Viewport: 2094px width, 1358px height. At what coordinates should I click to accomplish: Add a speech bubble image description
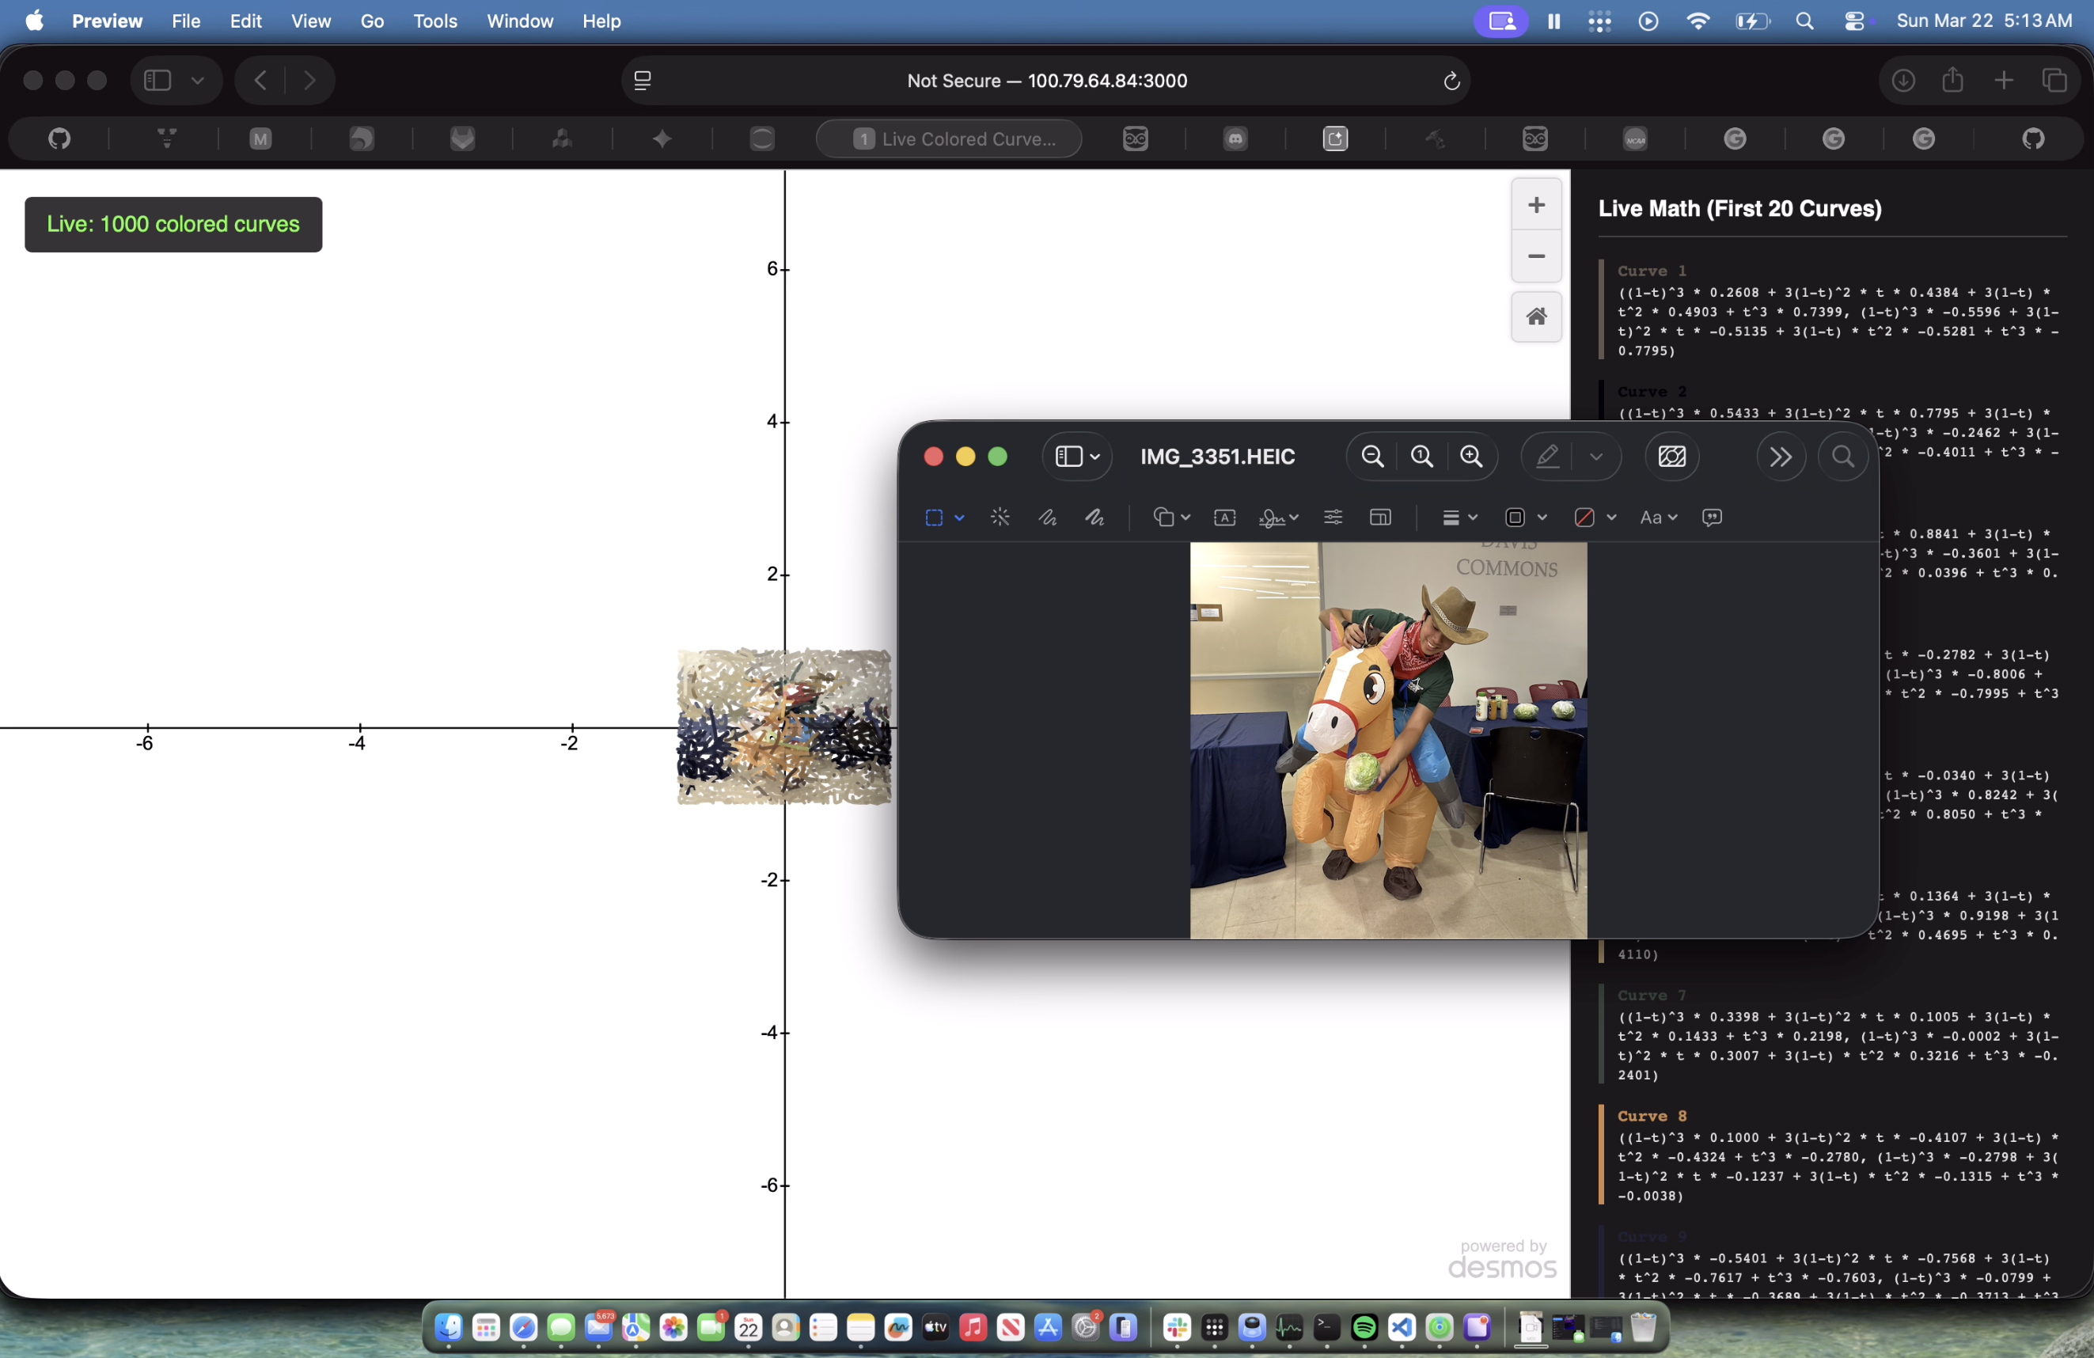pos(1711,518)
